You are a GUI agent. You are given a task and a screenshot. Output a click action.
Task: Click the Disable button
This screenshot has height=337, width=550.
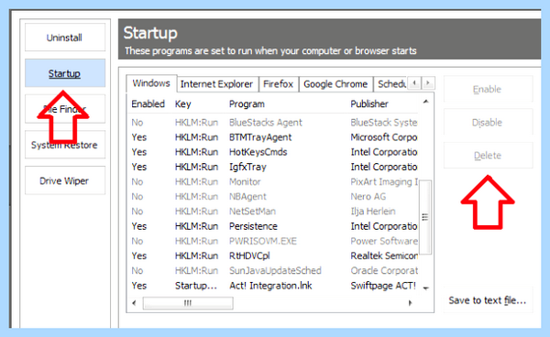tap(488, 123)
